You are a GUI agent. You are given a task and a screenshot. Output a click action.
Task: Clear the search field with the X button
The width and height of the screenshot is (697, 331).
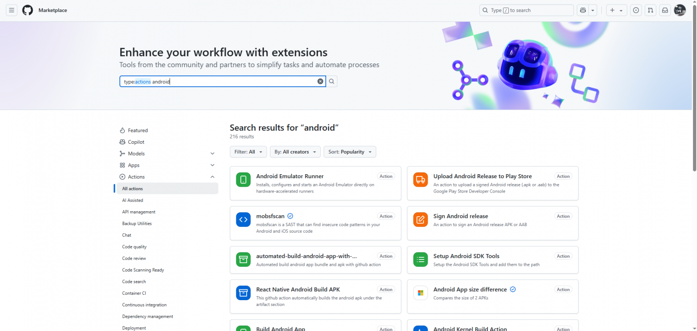[x=320, y=81]
